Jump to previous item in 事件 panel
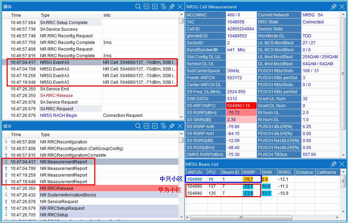 point(147,7)
